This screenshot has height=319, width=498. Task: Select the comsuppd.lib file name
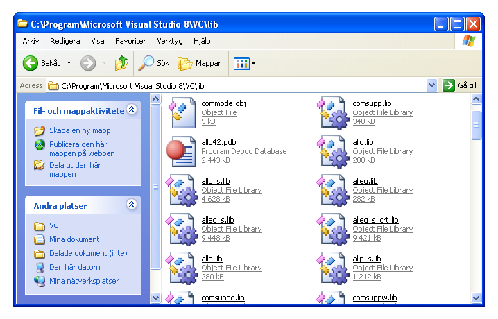pos(223,298)
